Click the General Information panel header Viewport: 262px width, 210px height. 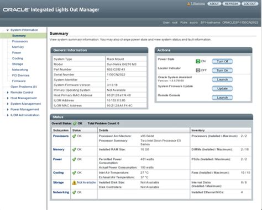click(99, 50)
